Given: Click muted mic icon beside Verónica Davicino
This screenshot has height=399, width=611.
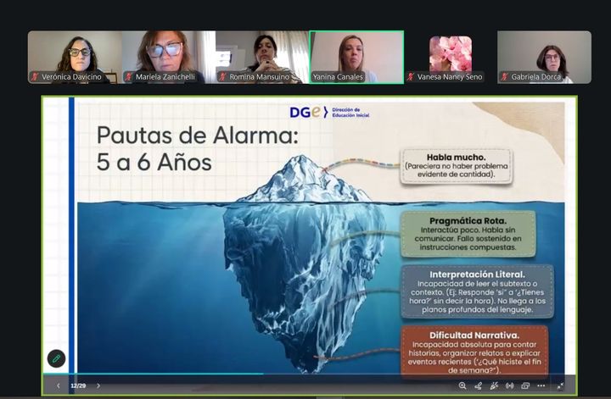Looking at the screenshot, I should 35,76.
